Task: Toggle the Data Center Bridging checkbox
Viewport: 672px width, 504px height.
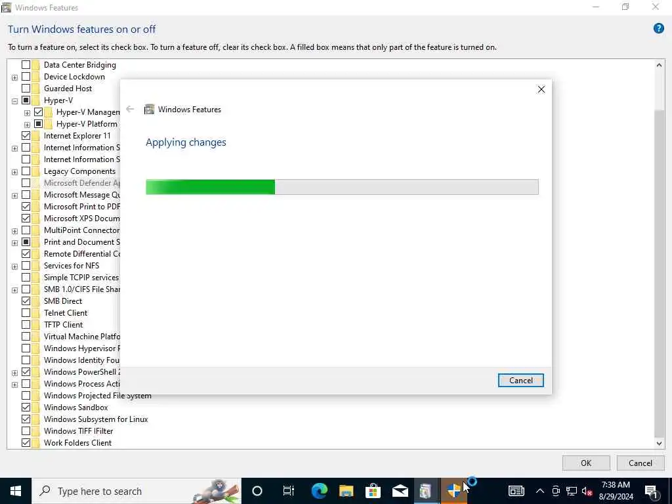Action: 26,65
